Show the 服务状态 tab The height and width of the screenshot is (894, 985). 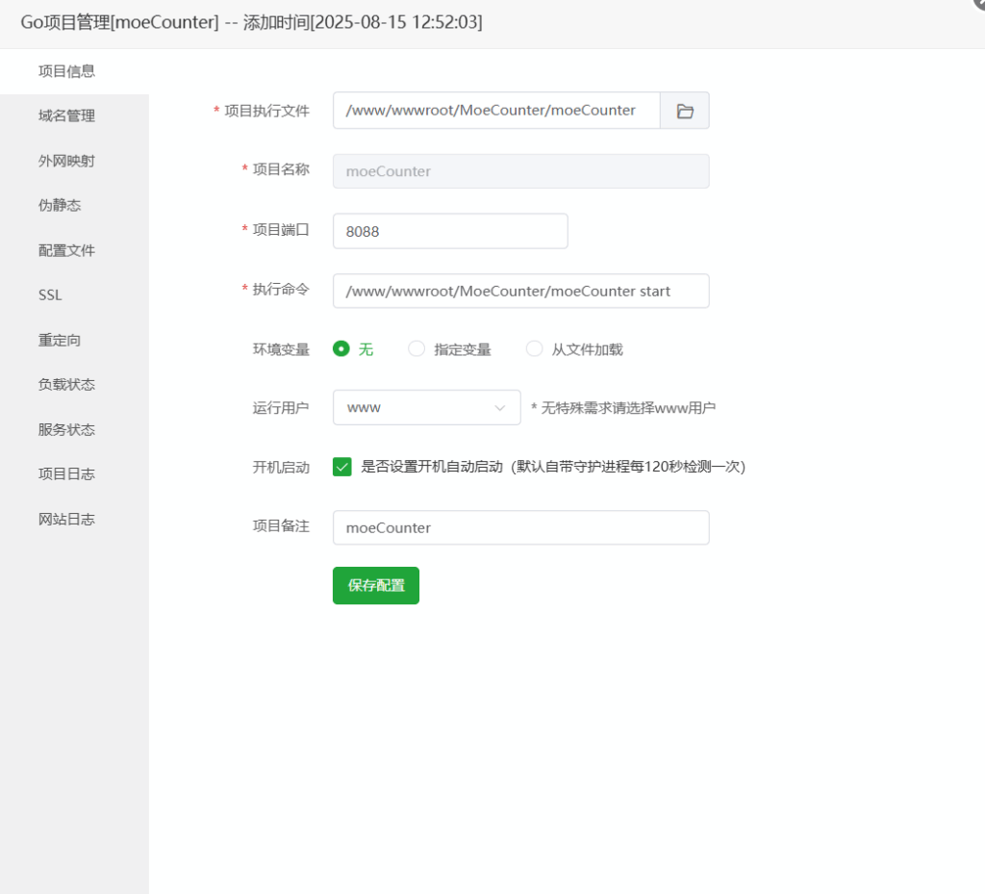point(66,429)
